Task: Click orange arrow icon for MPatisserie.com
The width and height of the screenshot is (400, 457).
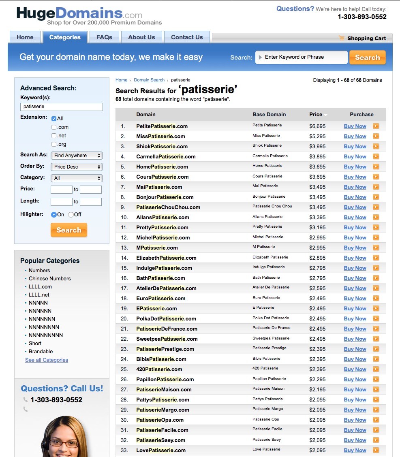Action: [x=376, y=248]
